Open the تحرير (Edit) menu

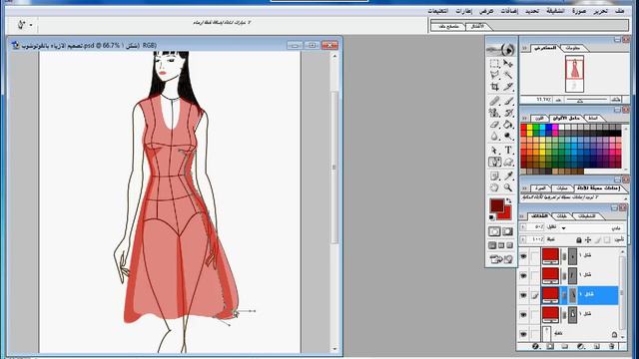pyautogui.click(x=600, y=11)
